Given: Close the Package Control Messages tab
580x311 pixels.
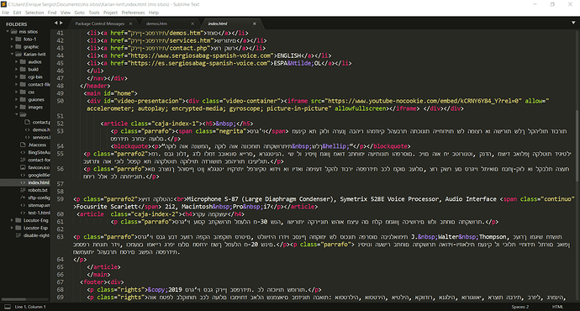Looking at the screenshot, I should tap(130, 24).
